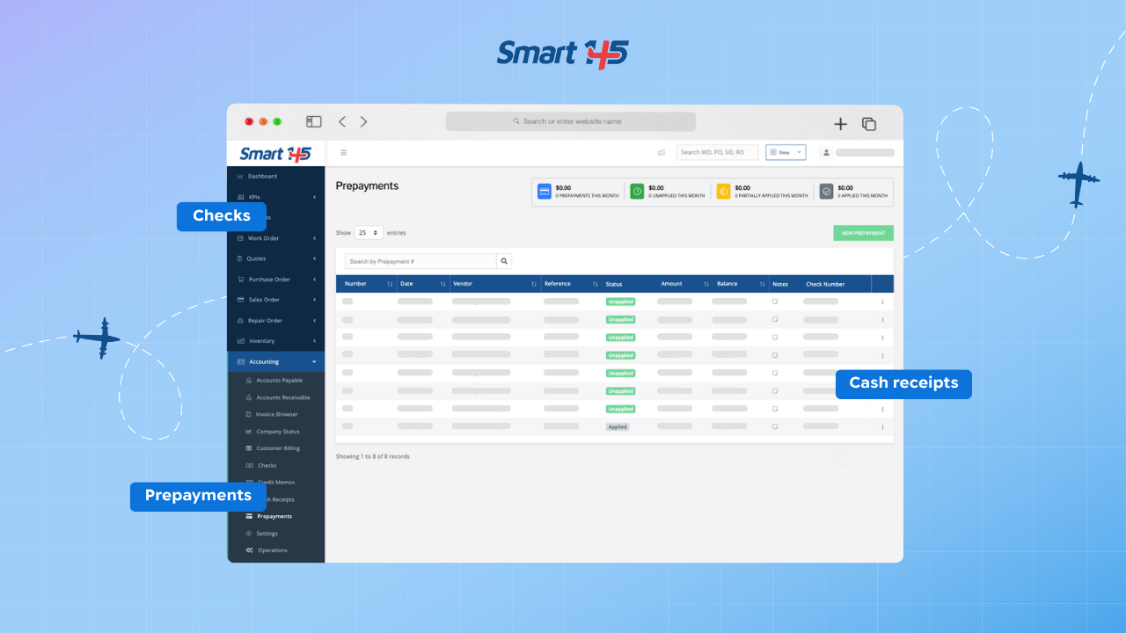Click the green NEW PREPAYMENT button
Screen dimensions: 1126x633
[863, 233]
